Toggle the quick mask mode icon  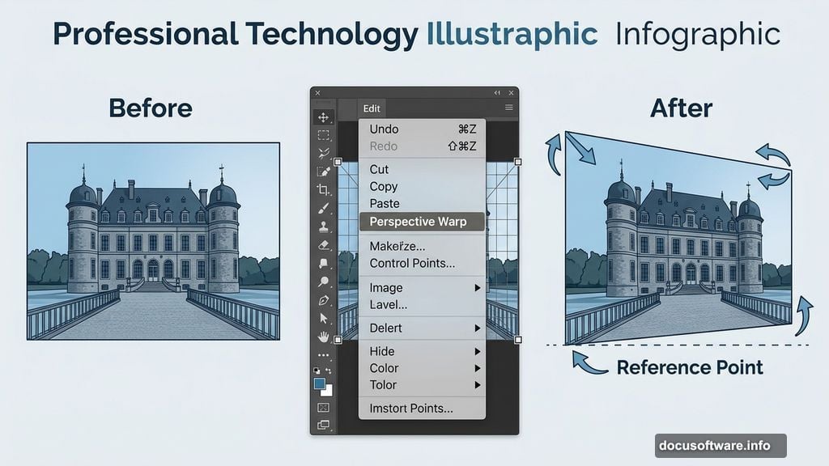[324, 407]
